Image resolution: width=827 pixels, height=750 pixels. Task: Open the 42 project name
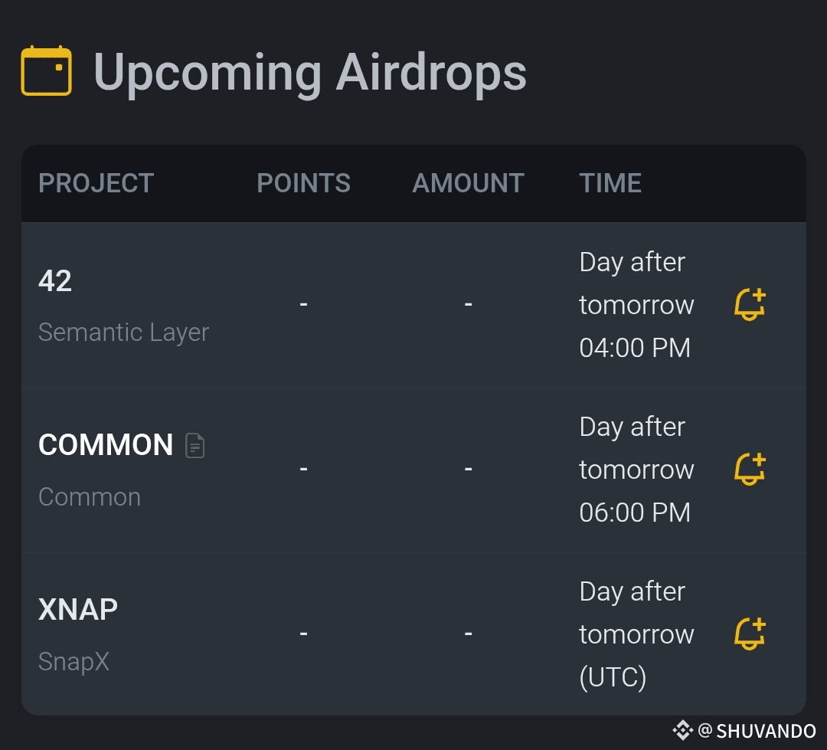[55, 281]
